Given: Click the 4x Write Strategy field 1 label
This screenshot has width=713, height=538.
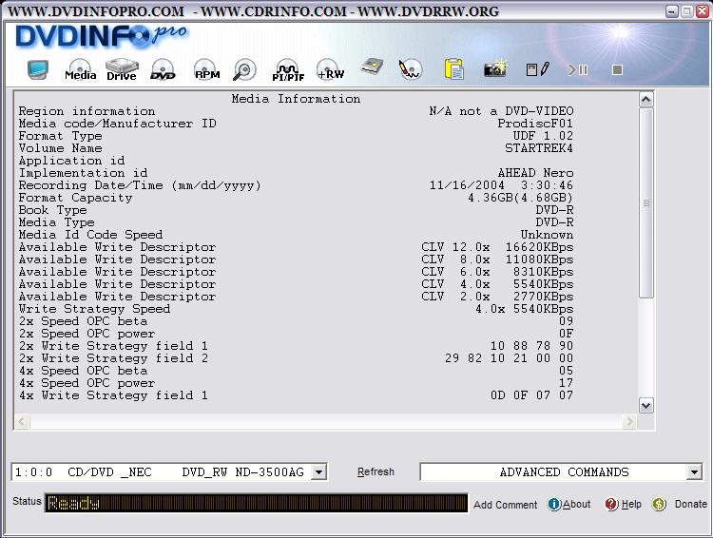Looking at the screenshot, I should coord(113,395).
